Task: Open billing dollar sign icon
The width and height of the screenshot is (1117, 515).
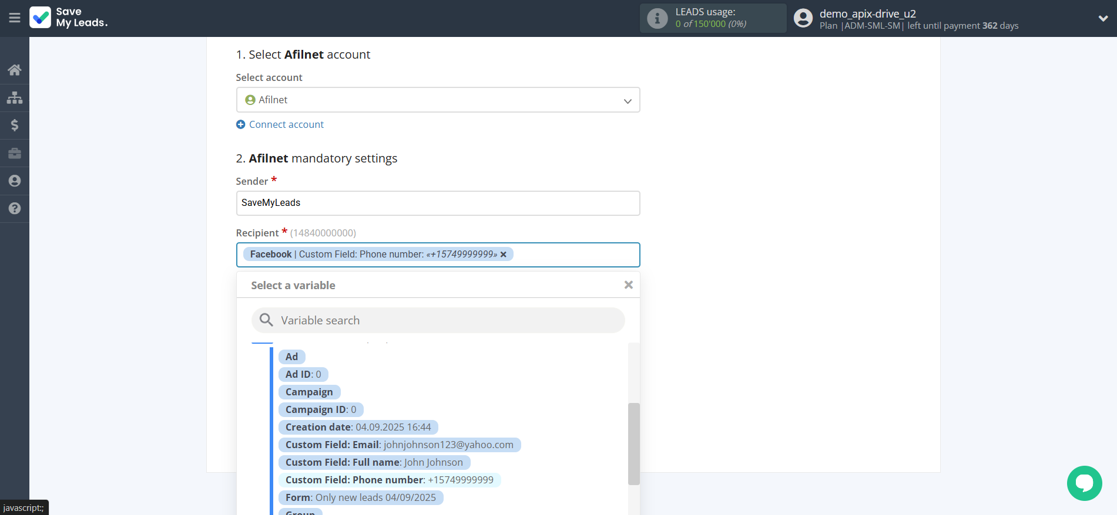Action: [x=15, y=125]
